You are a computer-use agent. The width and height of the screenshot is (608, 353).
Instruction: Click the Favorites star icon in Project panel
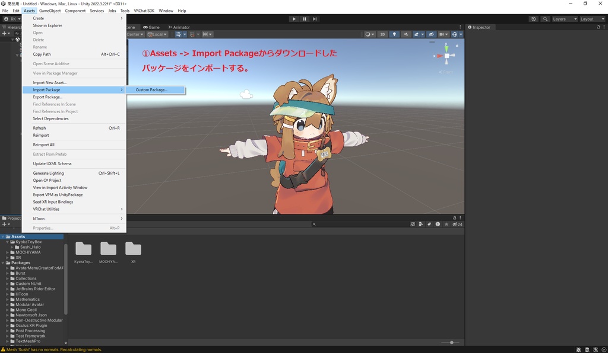[x=446, y=224]
